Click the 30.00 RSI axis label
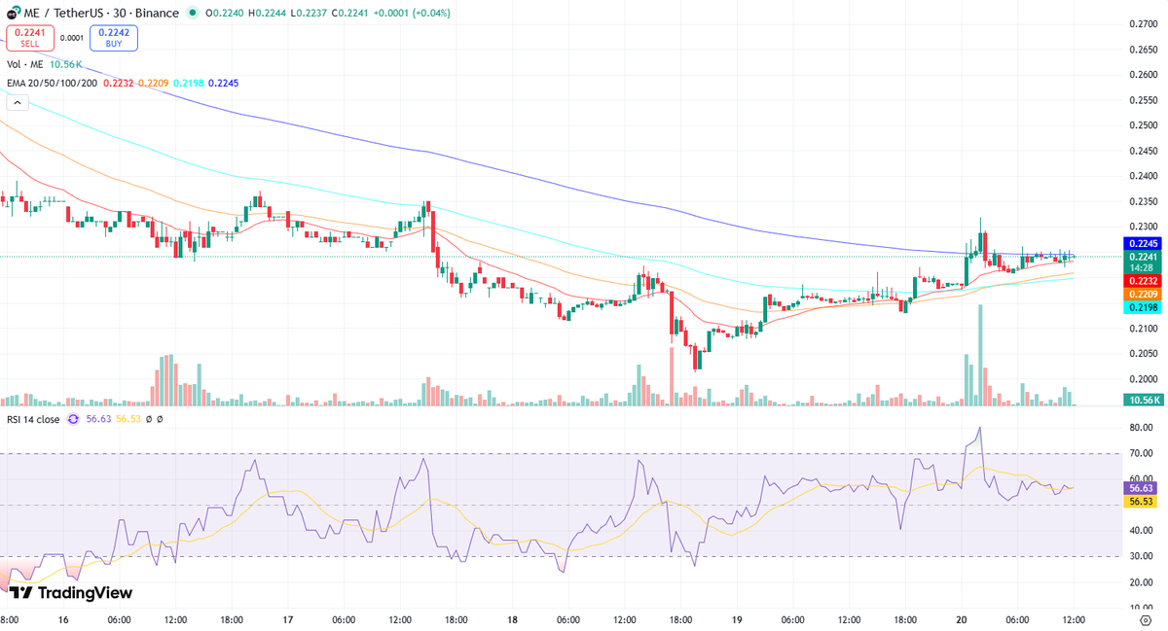This screenshot has width=1168, height=631. (1142, 556)
